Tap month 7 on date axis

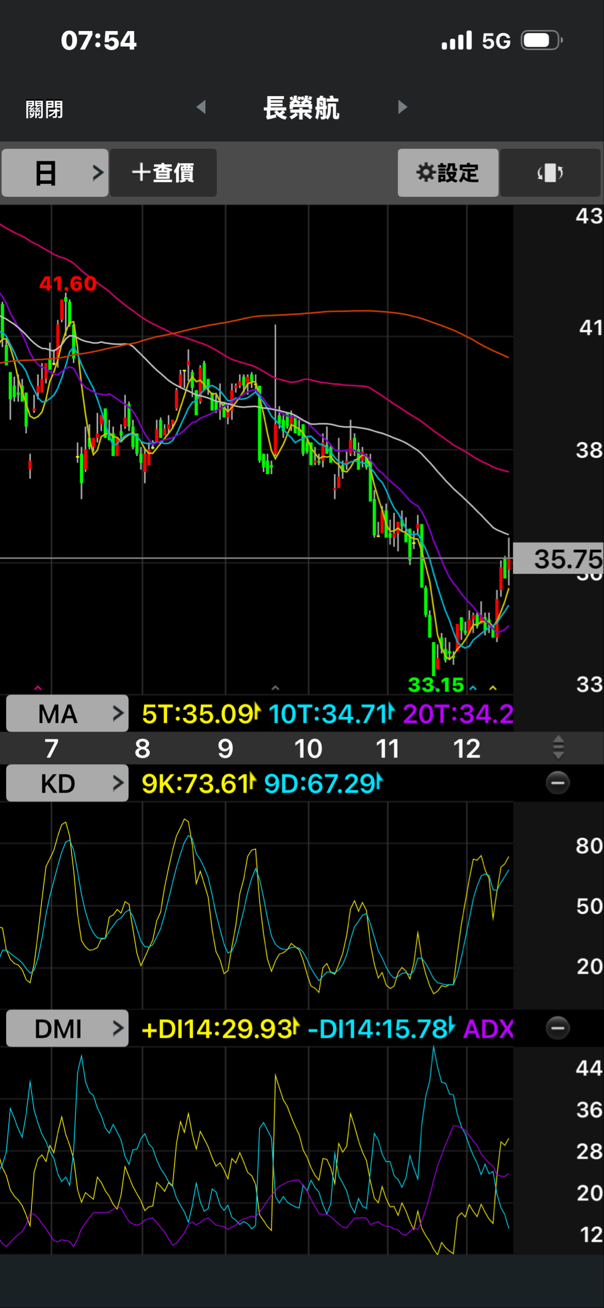pos(52,748)
